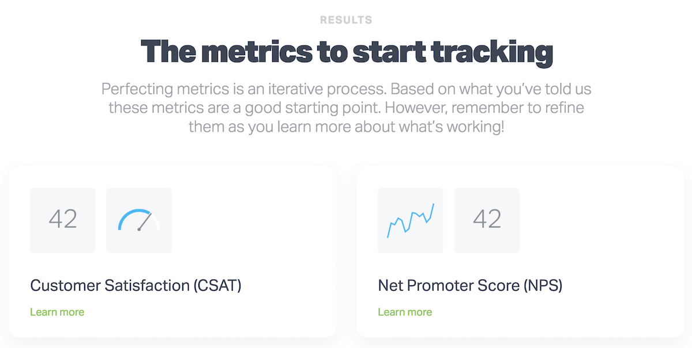The height and width of the screenshot is (348, 692).
Task: Select the 42 tile in the CSAT card
Action: tap(63, 220)
